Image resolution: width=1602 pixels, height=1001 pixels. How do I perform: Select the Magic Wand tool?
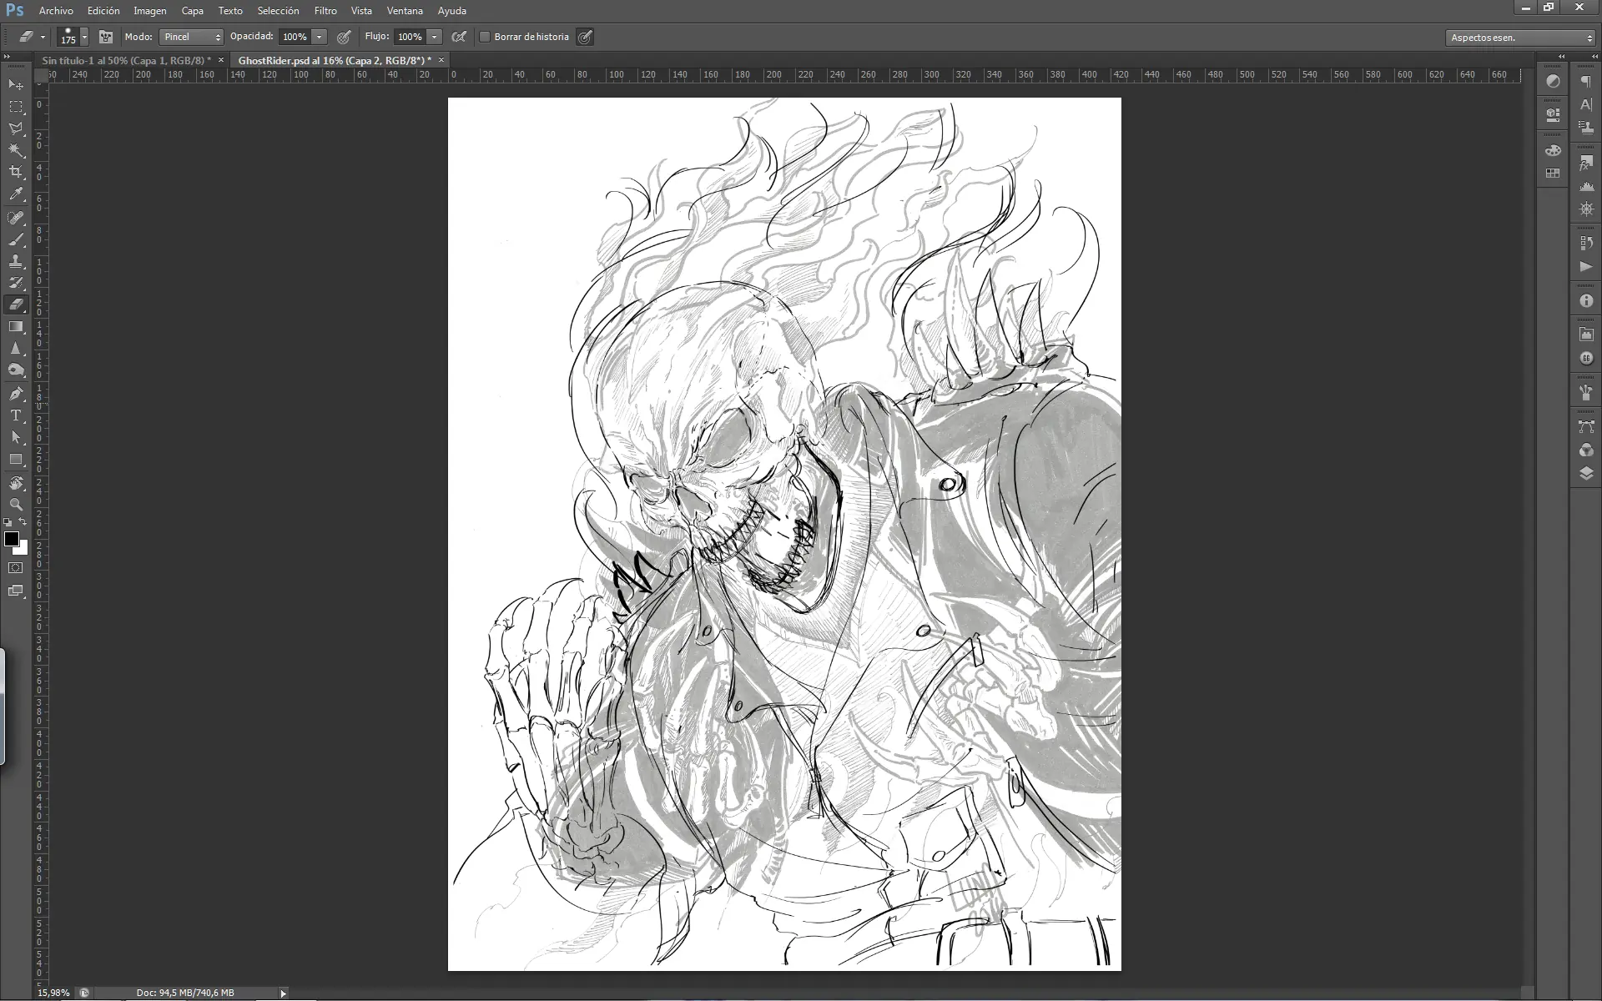point(16,150)
